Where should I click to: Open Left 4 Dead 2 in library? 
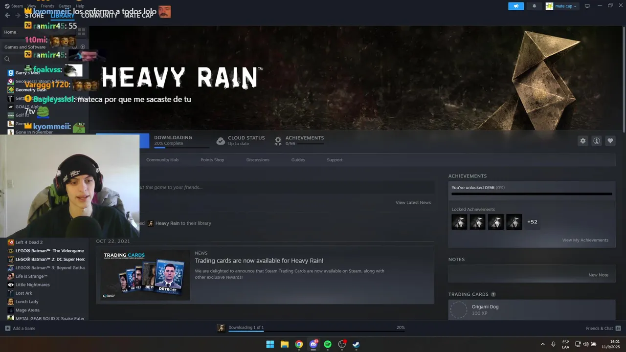29,242
